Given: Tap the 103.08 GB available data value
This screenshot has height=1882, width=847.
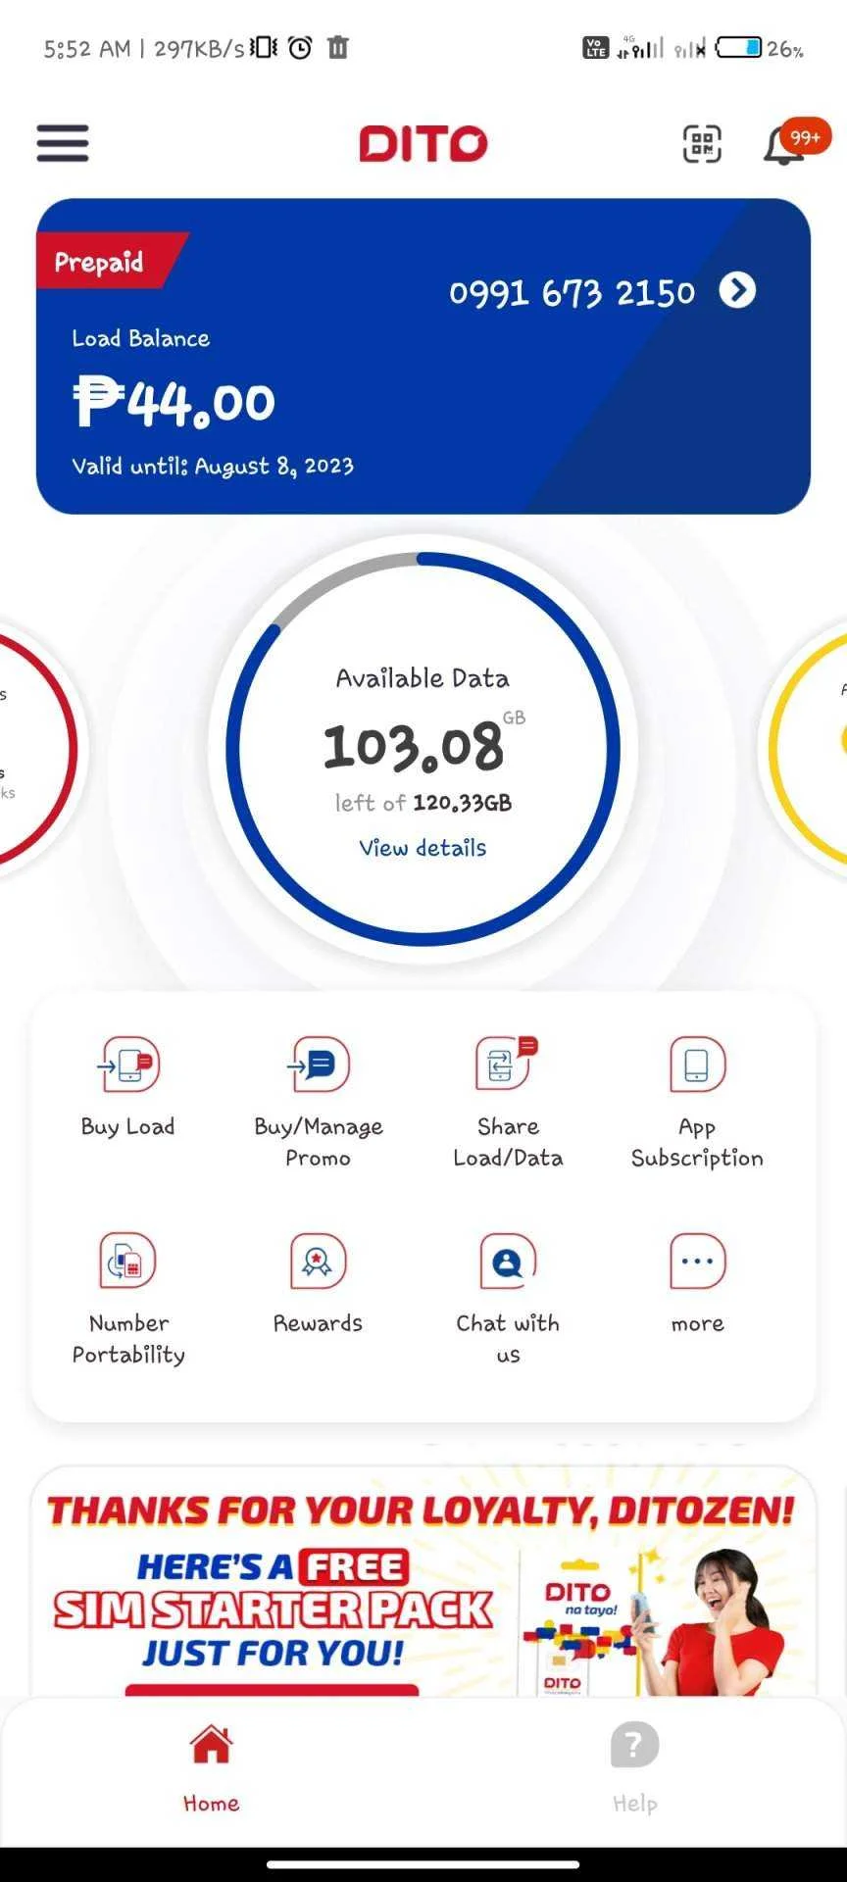Looking at the screenshot, I should (423, 745).
